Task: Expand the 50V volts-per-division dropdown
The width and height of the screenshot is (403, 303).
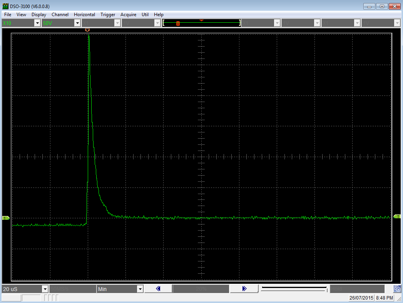Action: [77, 23]
